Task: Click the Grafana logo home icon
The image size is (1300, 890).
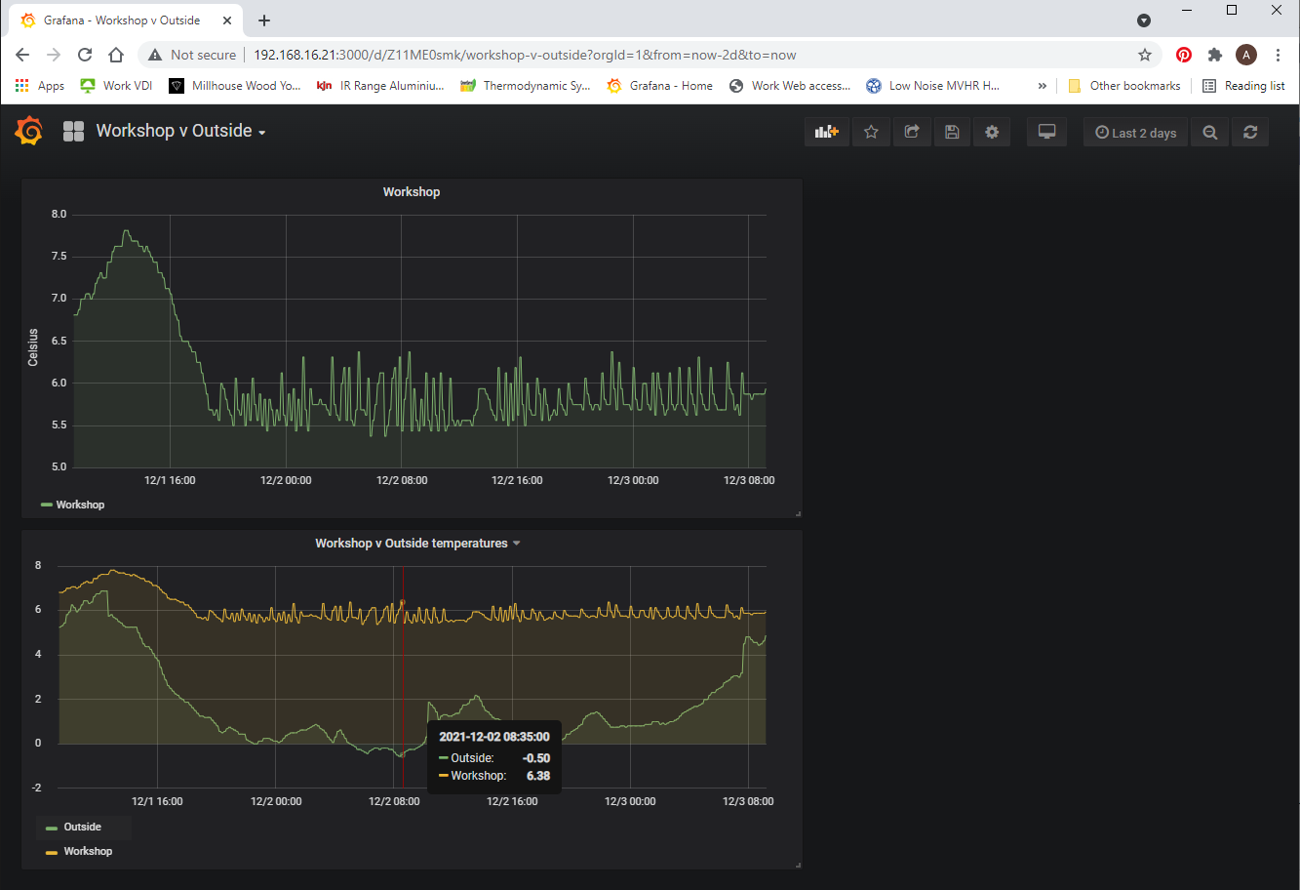Action: (29, 131)
